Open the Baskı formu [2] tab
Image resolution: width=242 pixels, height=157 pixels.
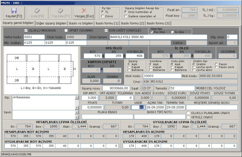point(133,23)
